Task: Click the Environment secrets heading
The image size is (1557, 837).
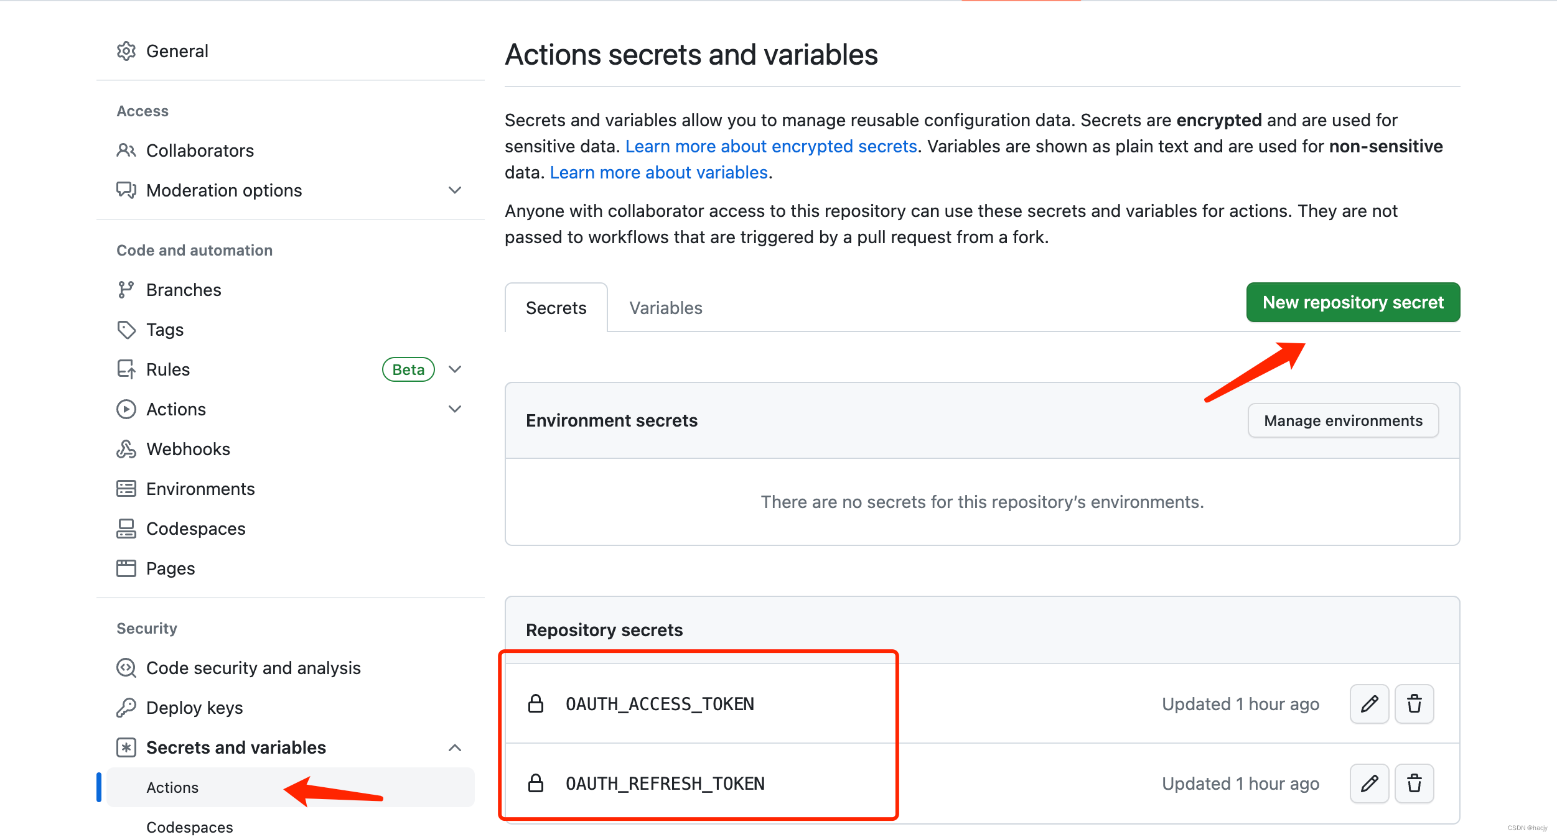Action: [x=612, y=420]
